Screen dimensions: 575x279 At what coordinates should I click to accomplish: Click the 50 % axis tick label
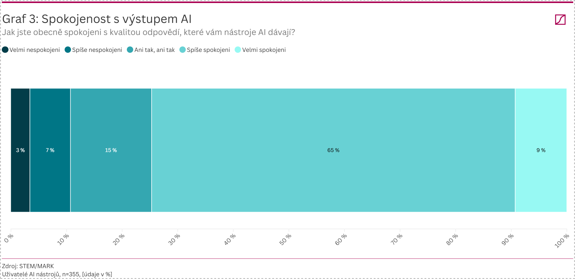click(285, 239)
